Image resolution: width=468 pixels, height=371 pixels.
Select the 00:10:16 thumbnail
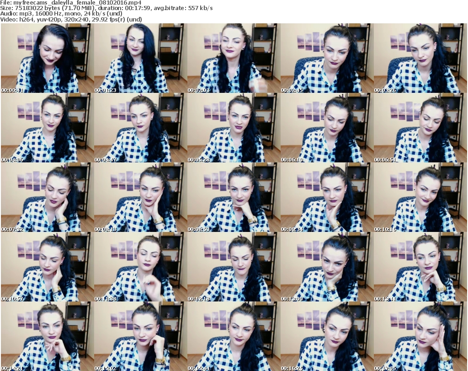point(419,197)
